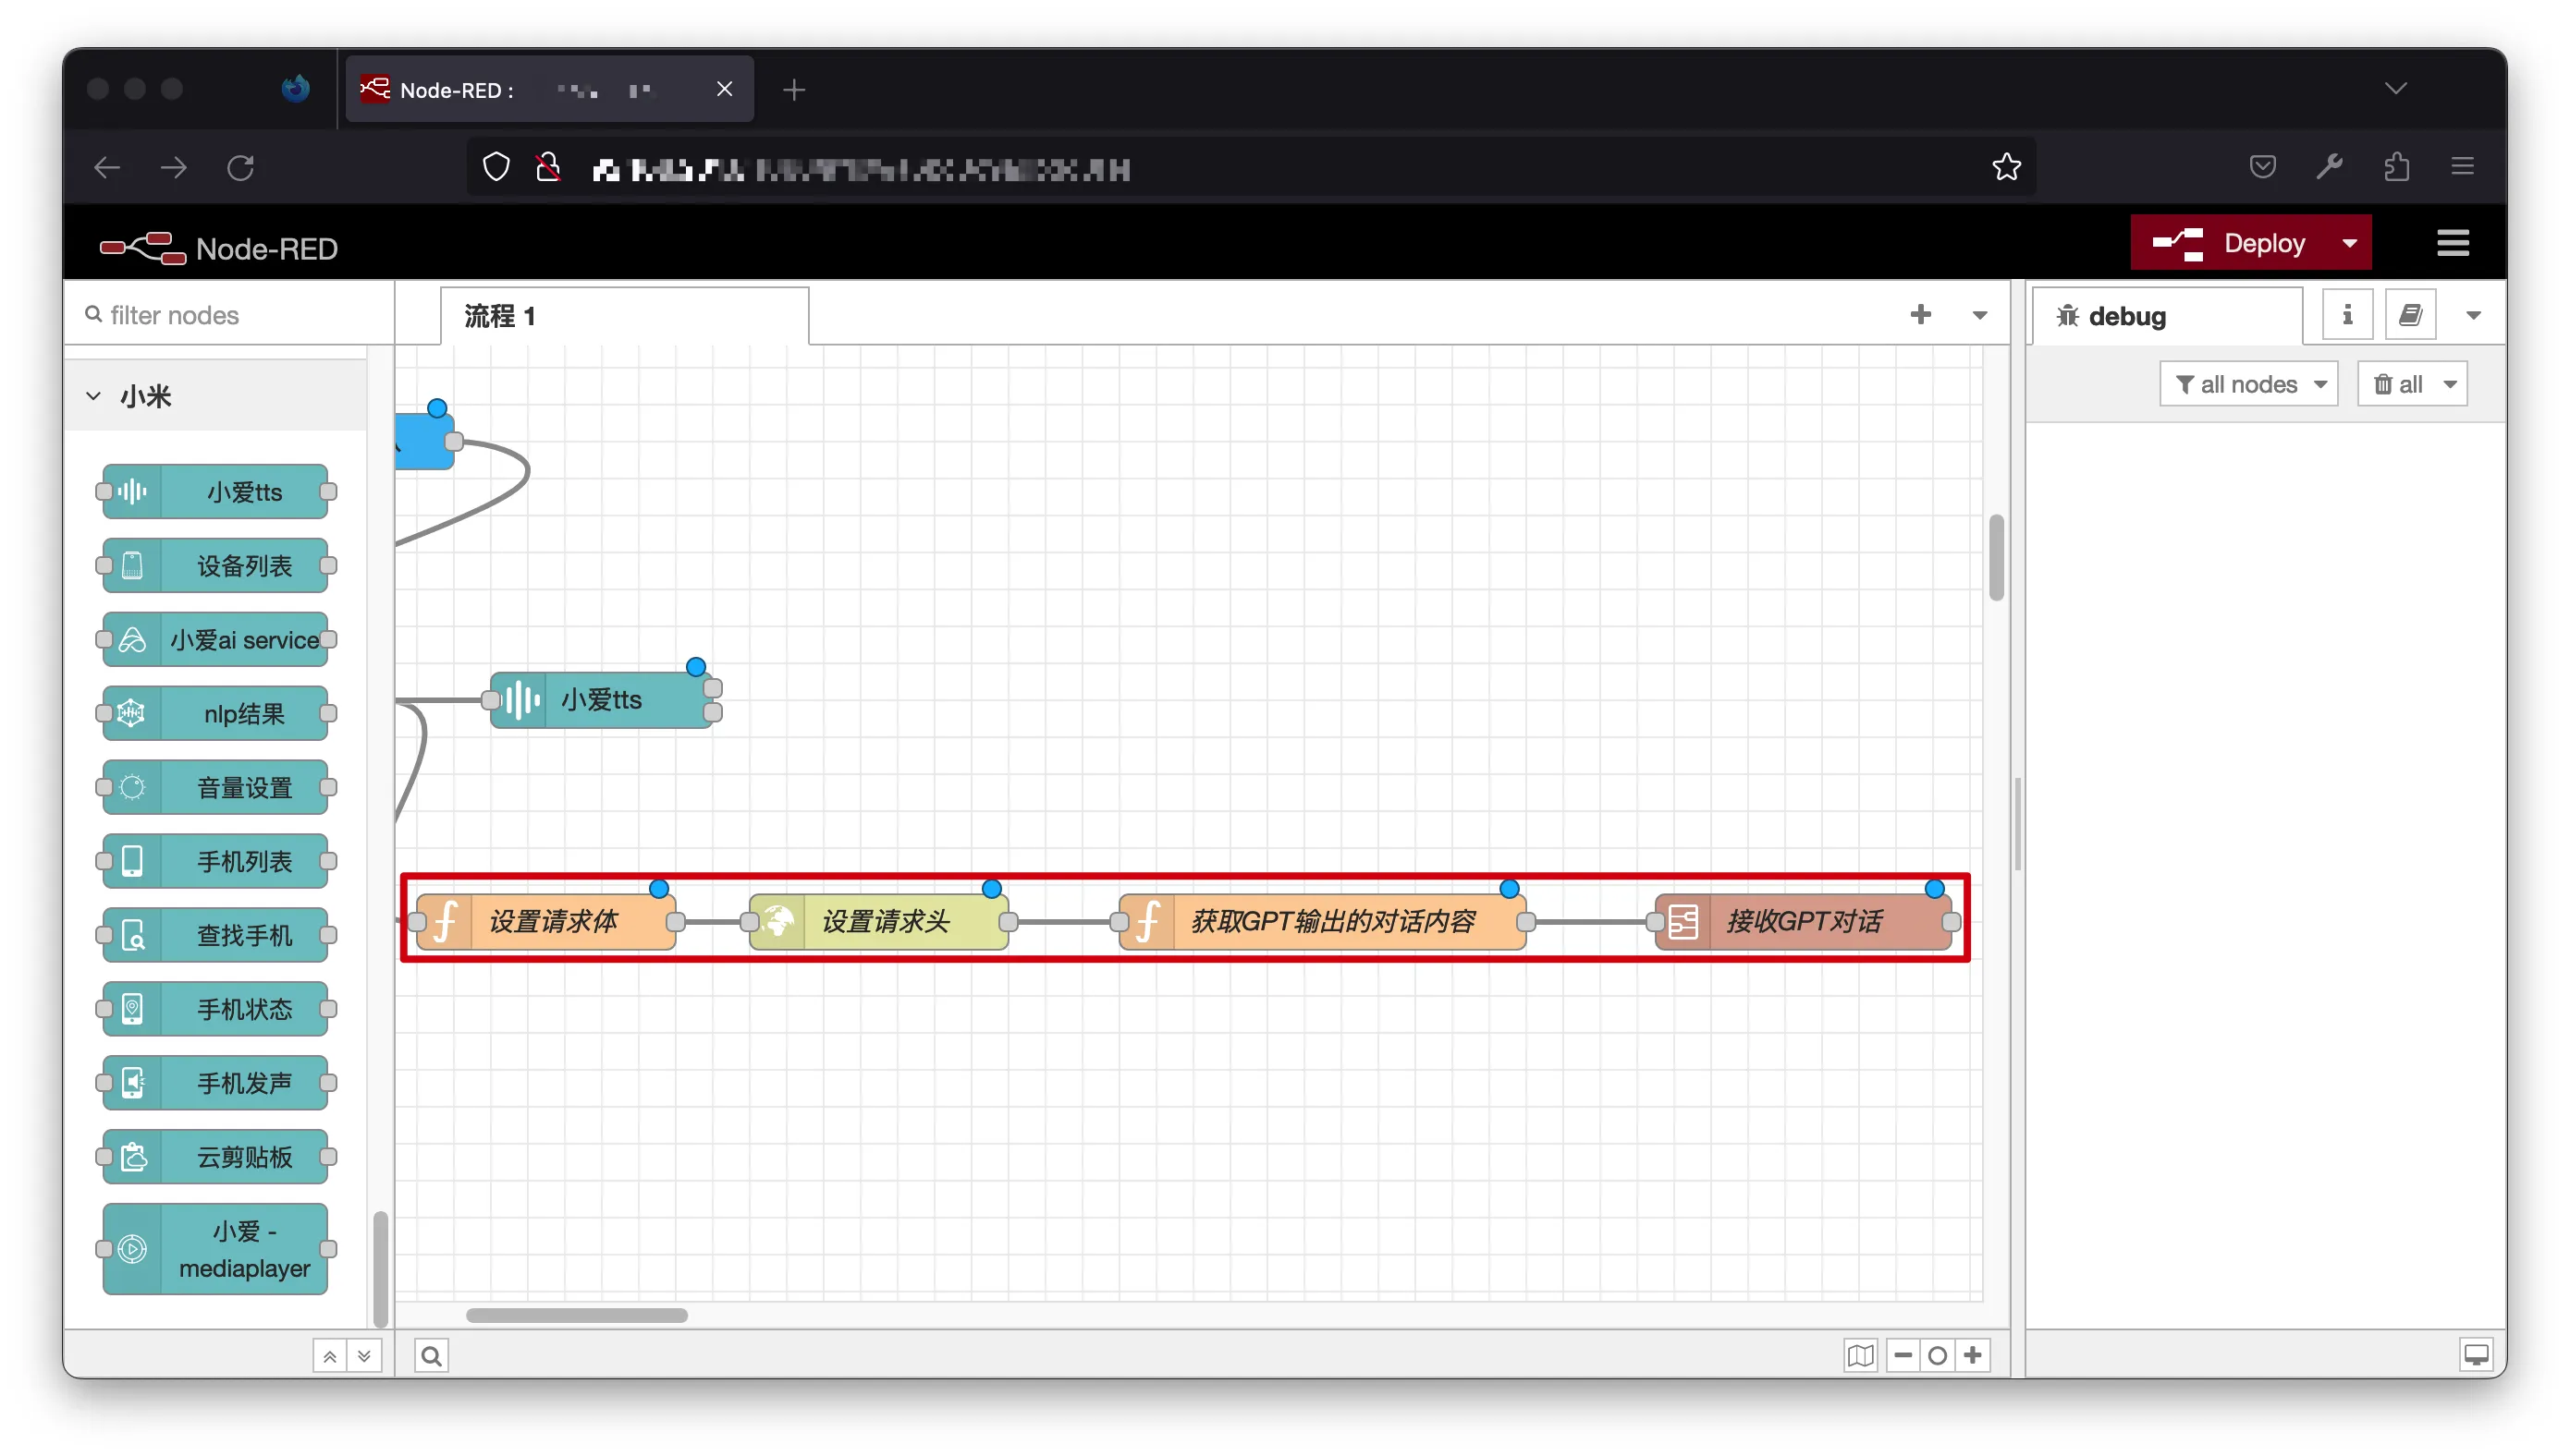This screenshot has width=2570, height=1456.
Task: Go forward to the next page
Action: coord(173,167)
